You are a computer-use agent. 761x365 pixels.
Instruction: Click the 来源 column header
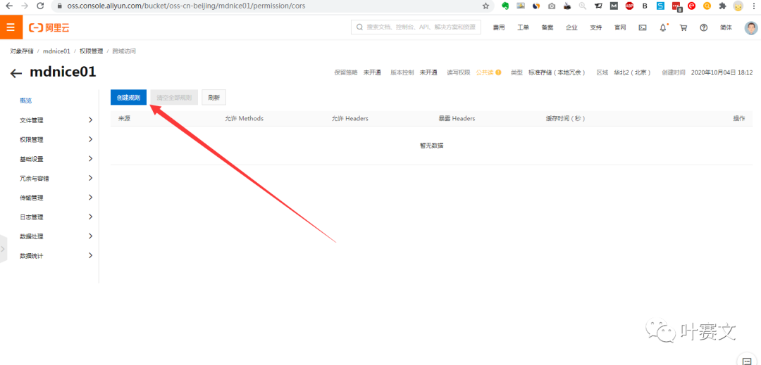pyautogui.click(x=124, y=119)
